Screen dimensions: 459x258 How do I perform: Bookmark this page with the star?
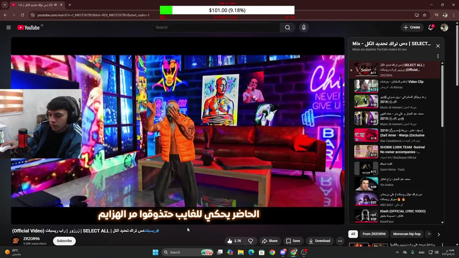coord(425,15)
